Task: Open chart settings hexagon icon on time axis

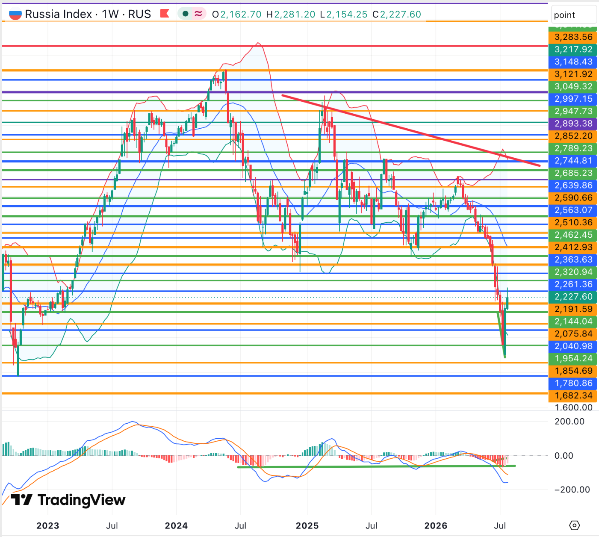Action: click(x=575, y=525)
